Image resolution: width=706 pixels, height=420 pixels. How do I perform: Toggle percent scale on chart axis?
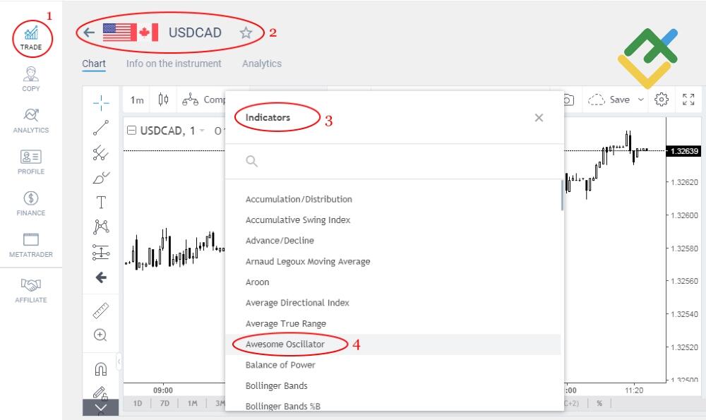(x=599, y=403)
